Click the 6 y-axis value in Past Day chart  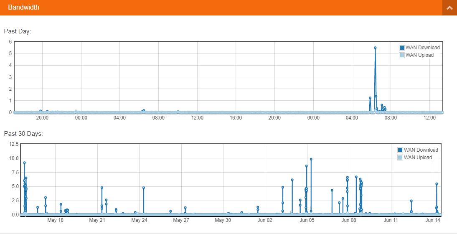tap(10, 42)
